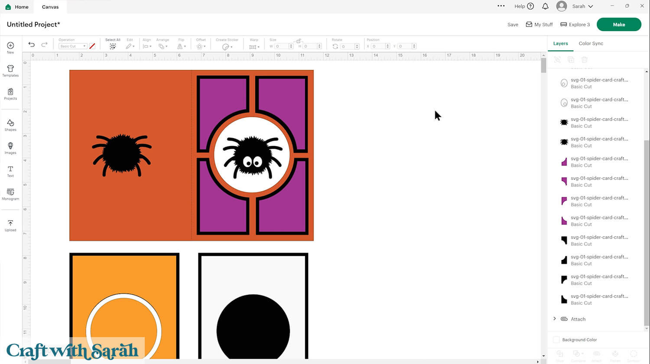650x364 pixels.
Task: Click the Undo arrow
Action: (x=31, y=44)
